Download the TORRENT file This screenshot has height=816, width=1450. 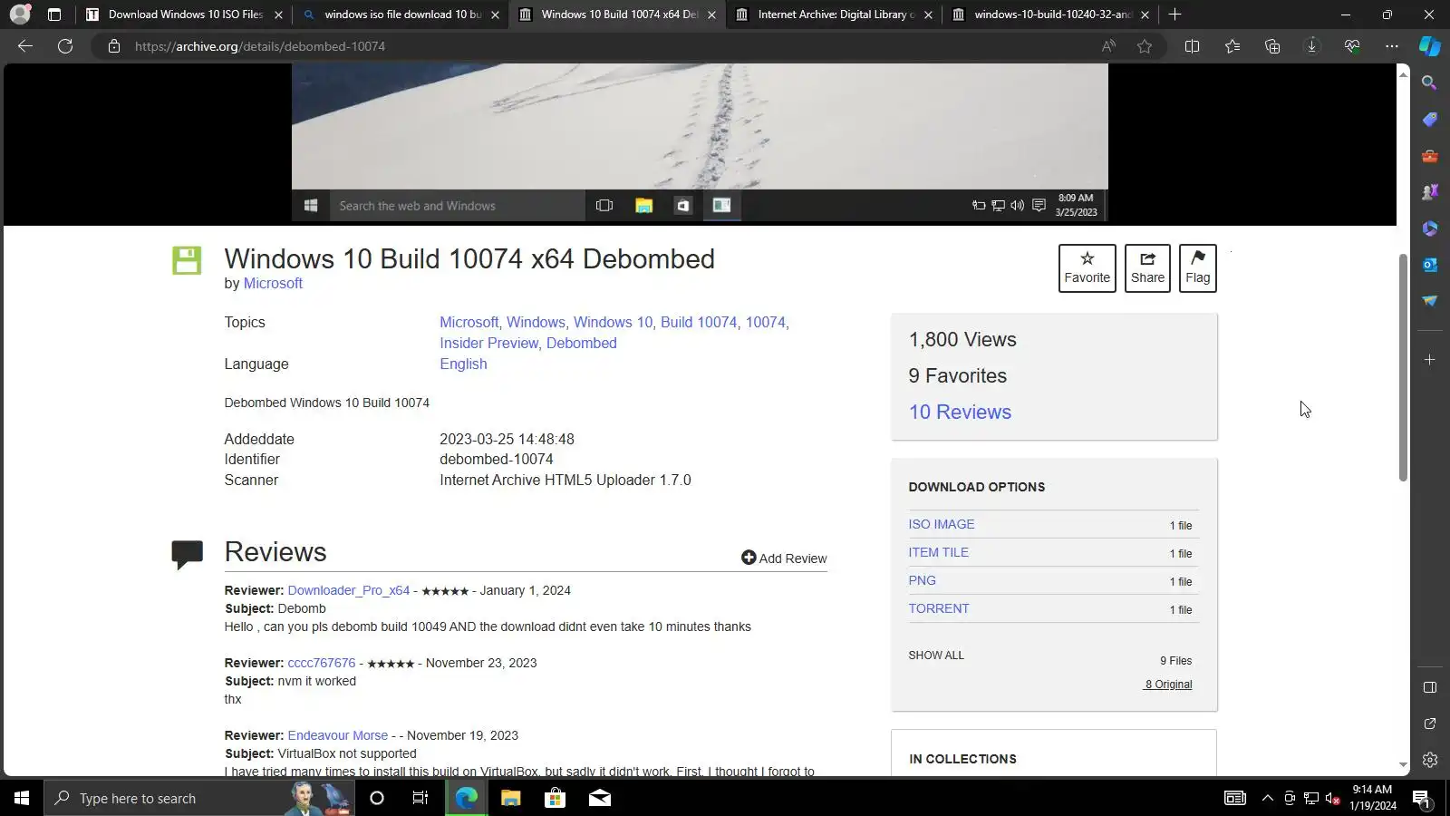pos(939,609)
